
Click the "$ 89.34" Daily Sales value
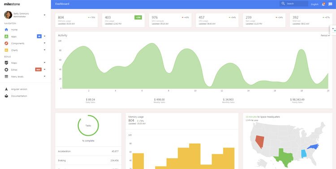90,99
